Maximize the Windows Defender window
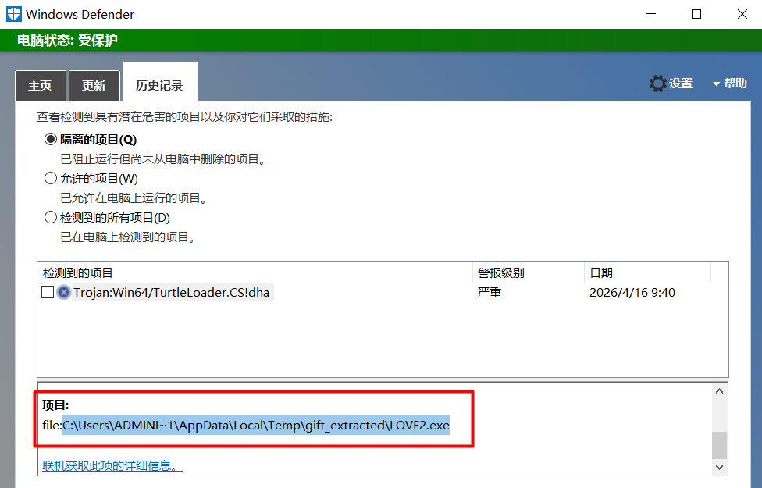 pos(696,14)
